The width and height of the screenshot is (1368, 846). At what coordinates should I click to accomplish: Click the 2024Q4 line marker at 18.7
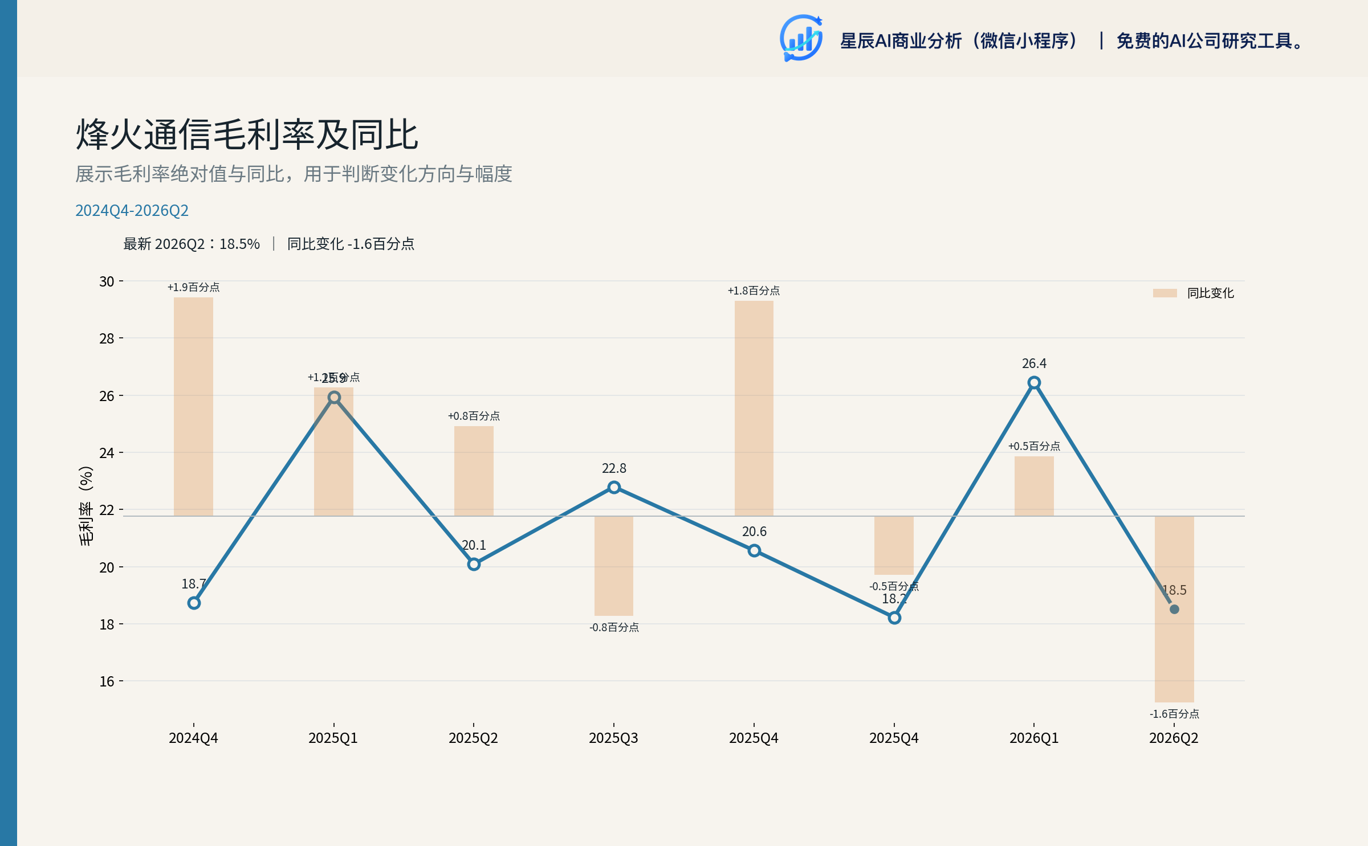[194, 603]
